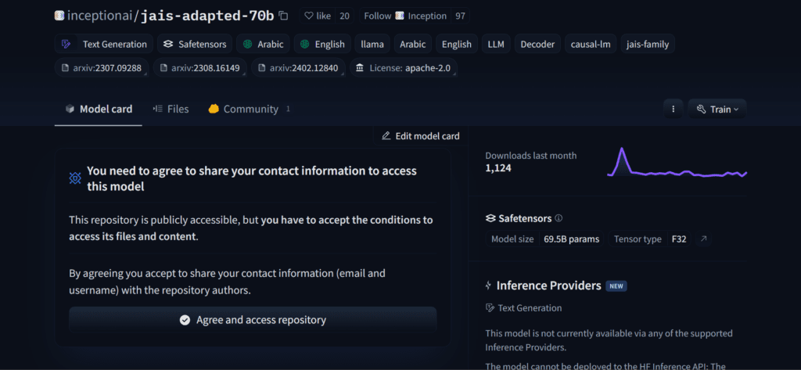
Task: Click Edit model card
Action: point(420,136)
